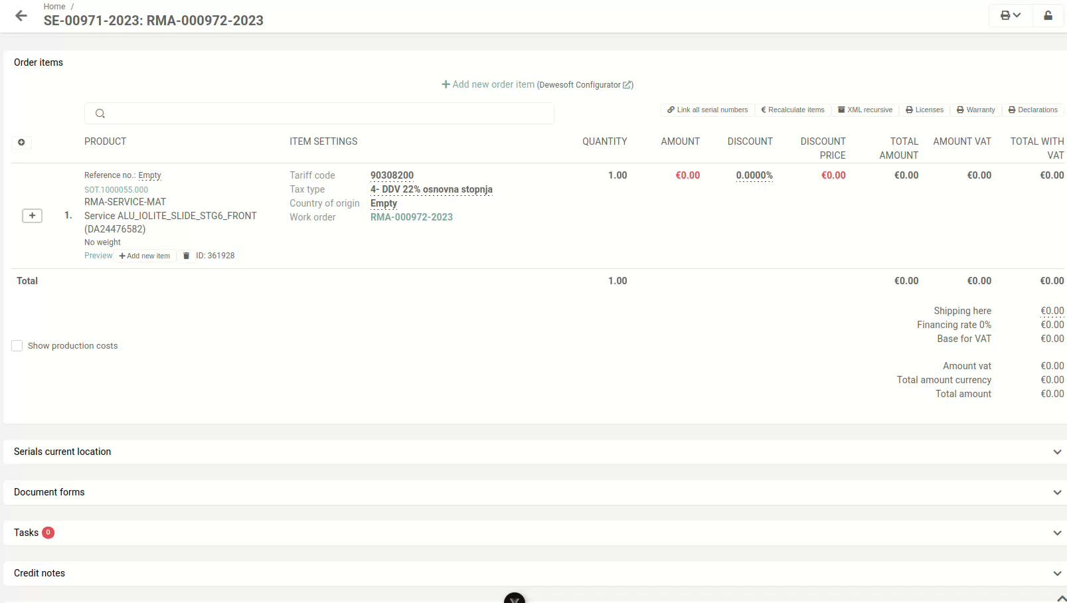Expand Serials current location section
Image resolution: width=1067 pixels, height=603 pixels.
tap(535, 452)
